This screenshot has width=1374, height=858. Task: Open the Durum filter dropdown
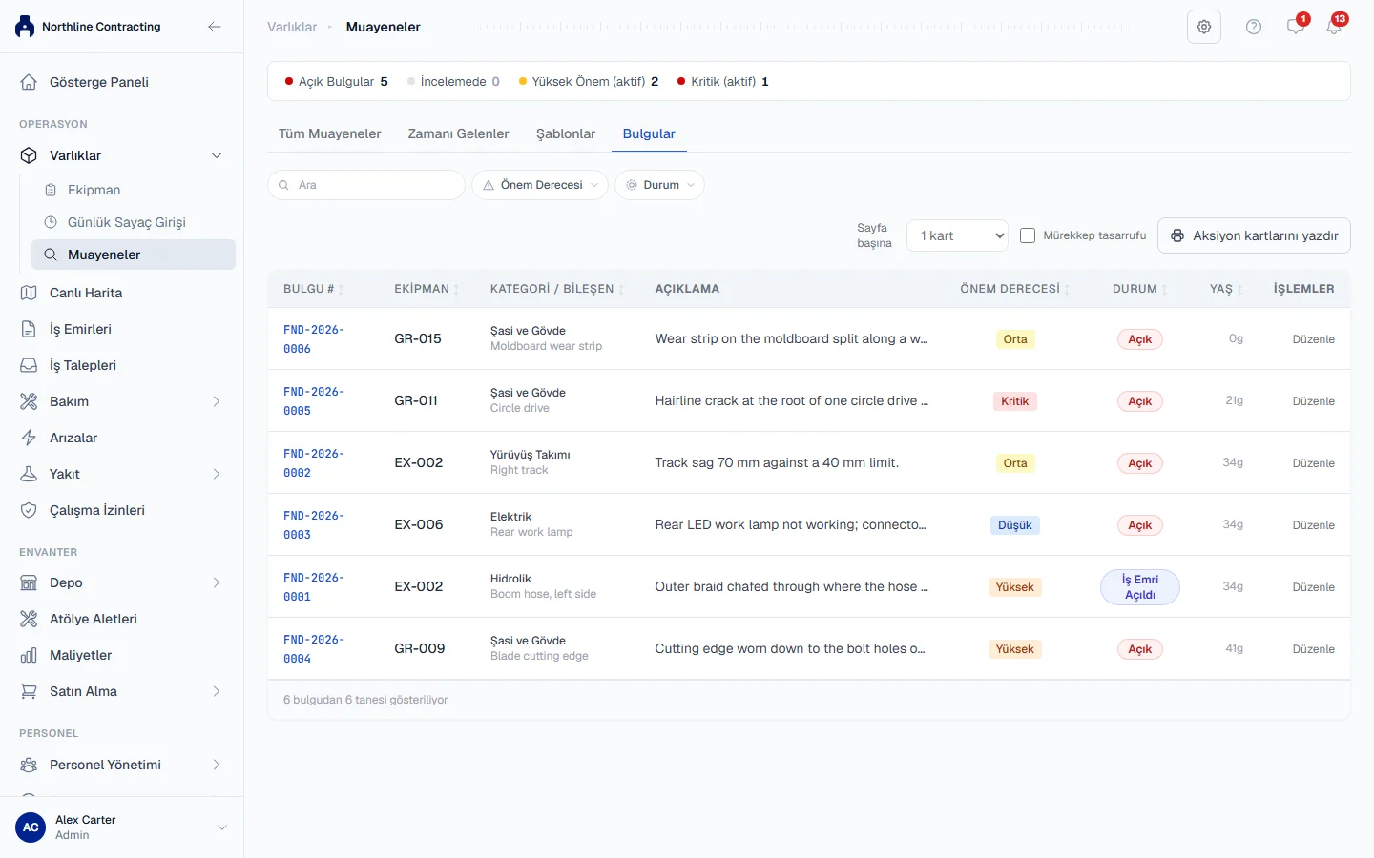(x=660, y=185)
